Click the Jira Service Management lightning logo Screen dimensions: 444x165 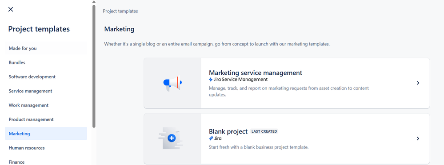211,80
